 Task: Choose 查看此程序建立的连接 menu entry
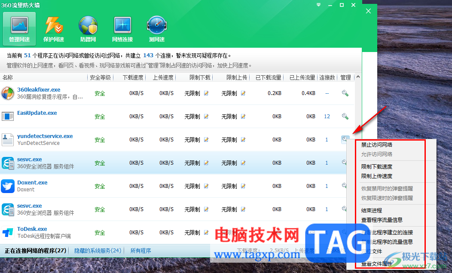[387, 232]
